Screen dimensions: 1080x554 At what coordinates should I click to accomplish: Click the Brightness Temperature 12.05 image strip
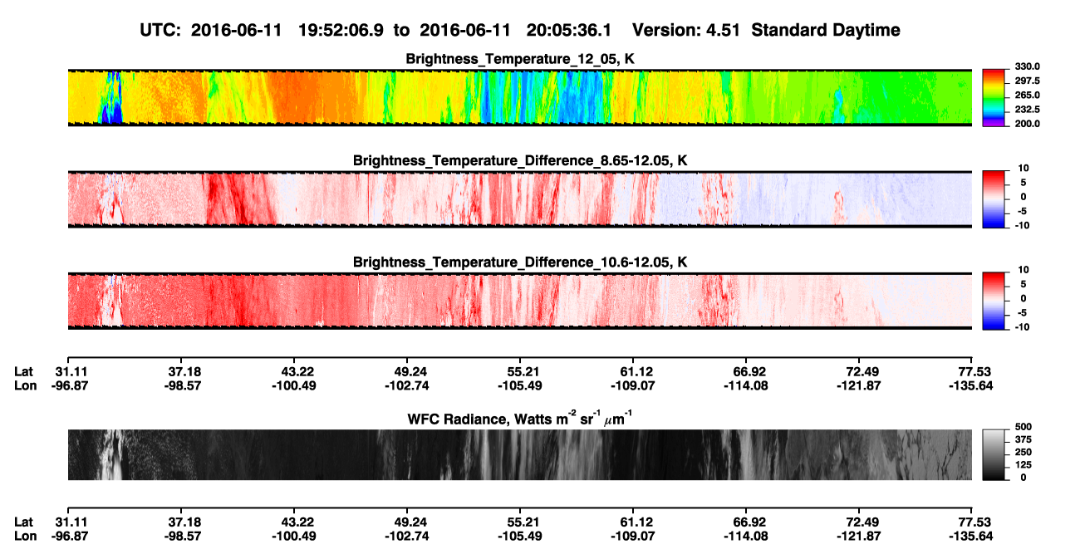pos(520,97)
